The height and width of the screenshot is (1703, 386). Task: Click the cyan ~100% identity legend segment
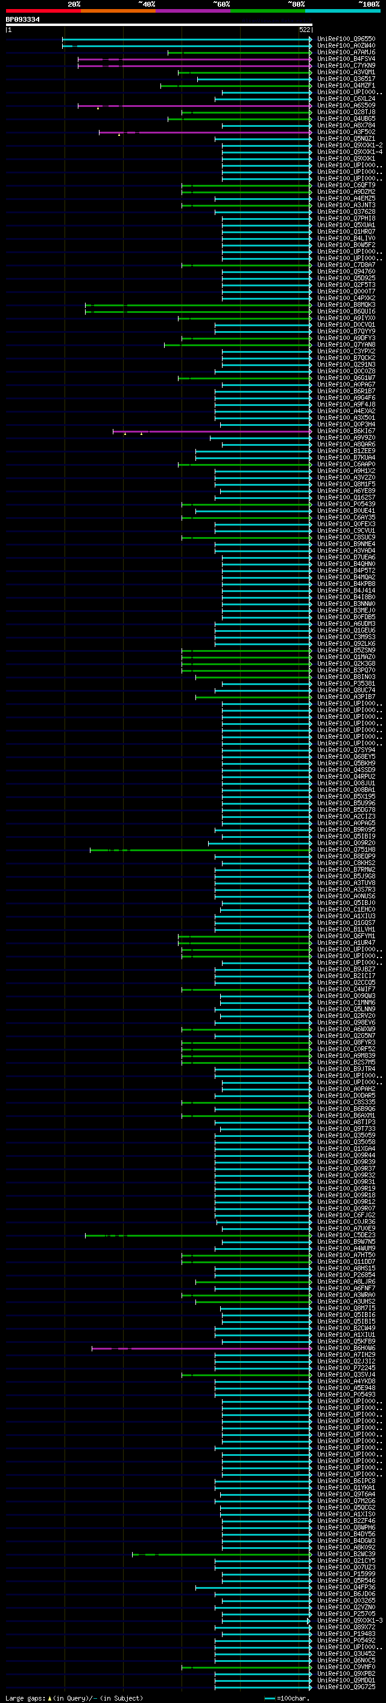click(343, 11)
